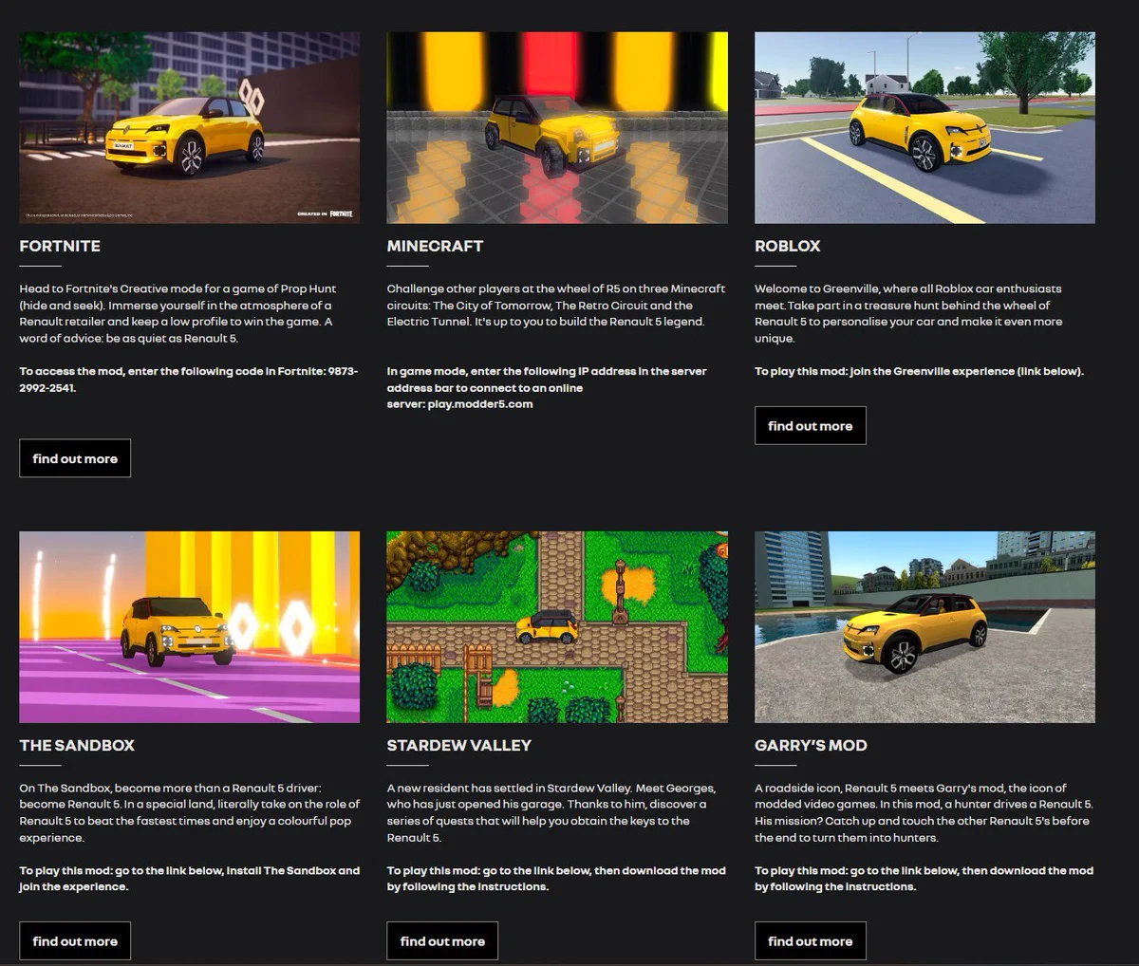Select the STARDEW VALLEY heading
Image resolution: width=1139 pixels, height=966 pixels.
458,745
